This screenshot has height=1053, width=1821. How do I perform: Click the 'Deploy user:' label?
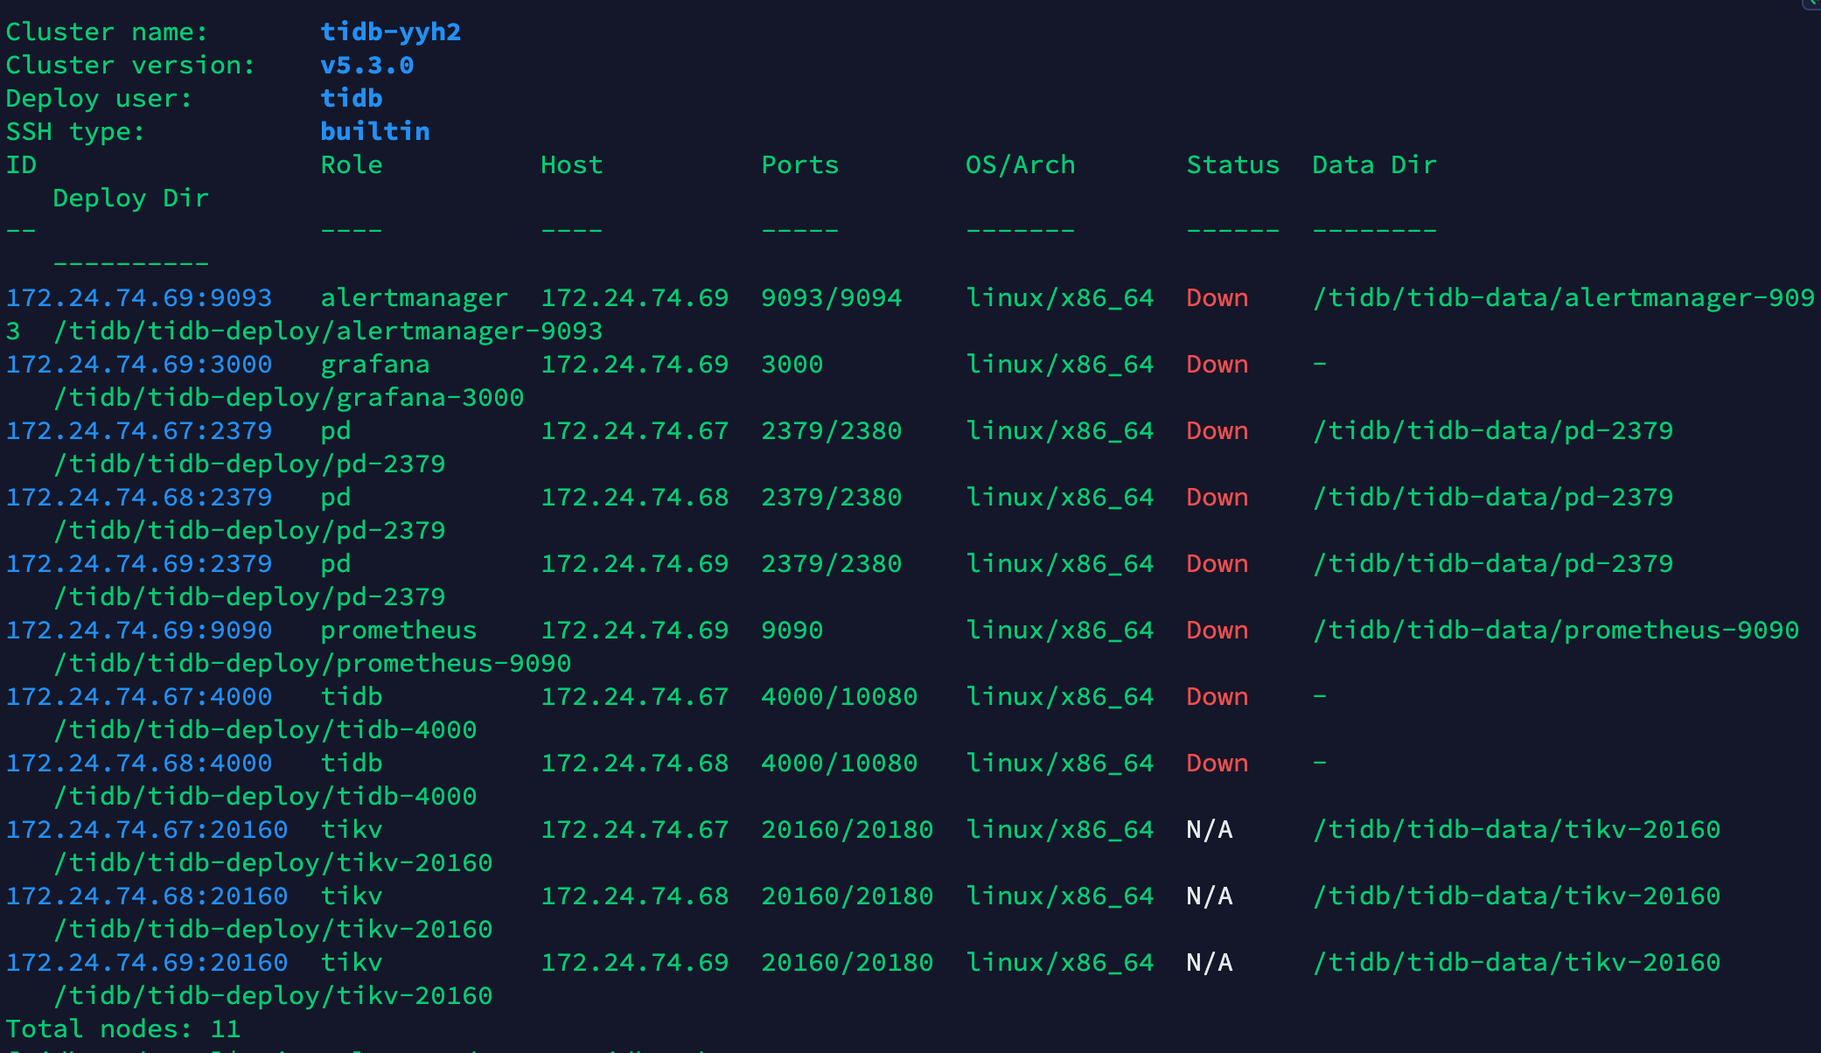click(99, 99)
